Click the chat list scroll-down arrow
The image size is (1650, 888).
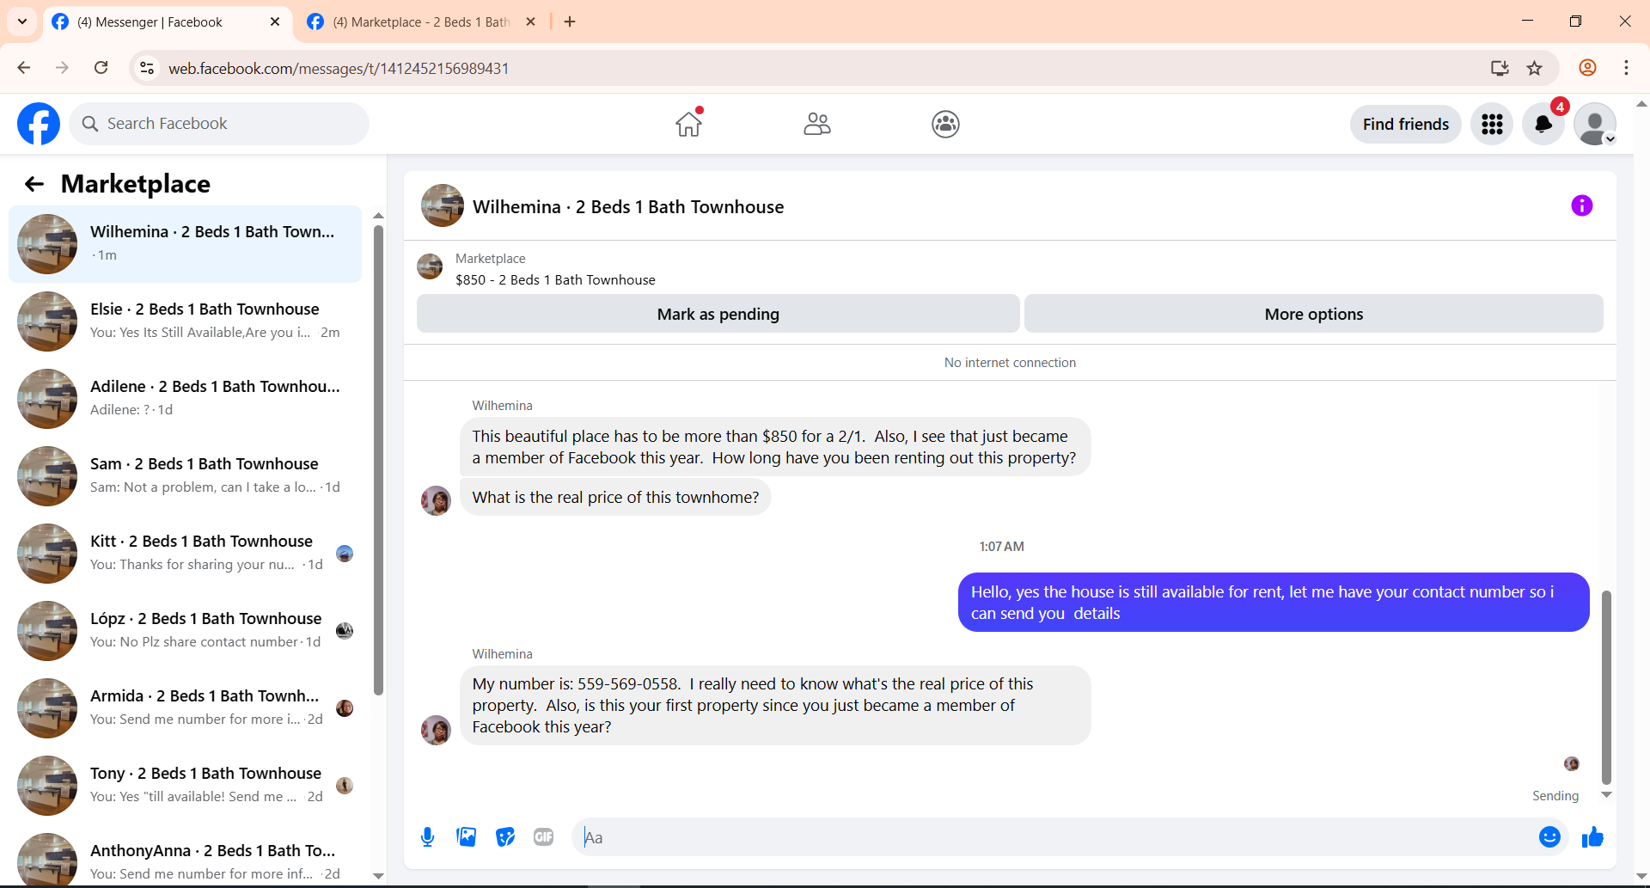pyautogui.click(x=378, y=876)
